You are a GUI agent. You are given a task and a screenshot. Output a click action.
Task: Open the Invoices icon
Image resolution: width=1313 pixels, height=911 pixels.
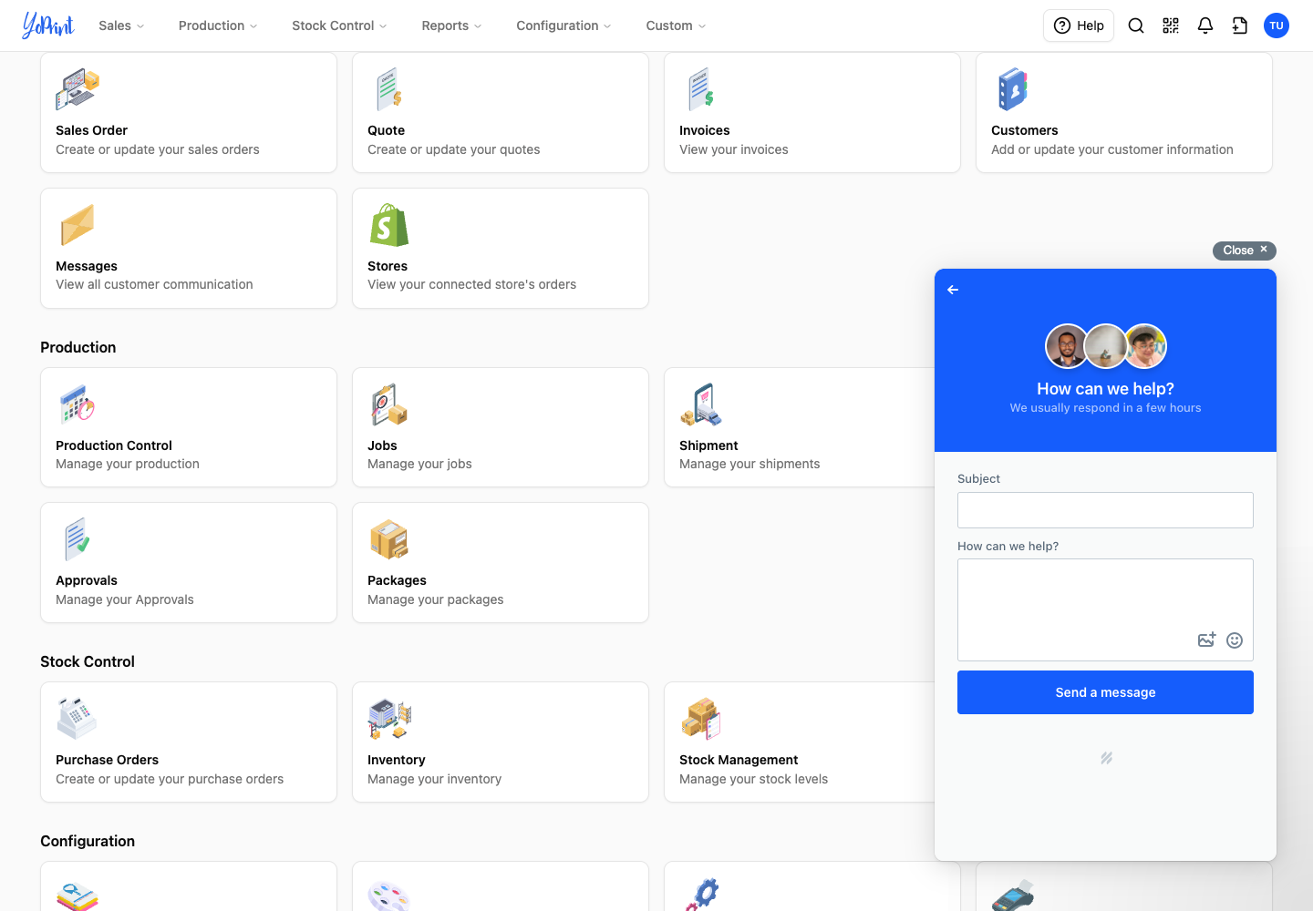tap(701, 89)
